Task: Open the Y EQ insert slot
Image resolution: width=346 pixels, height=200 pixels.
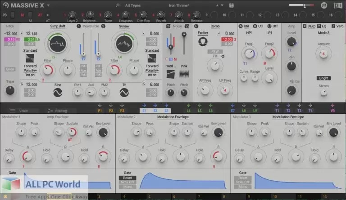Action: point(322,26)
